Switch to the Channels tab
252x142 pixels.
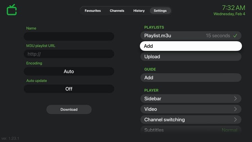coord(117,11)
